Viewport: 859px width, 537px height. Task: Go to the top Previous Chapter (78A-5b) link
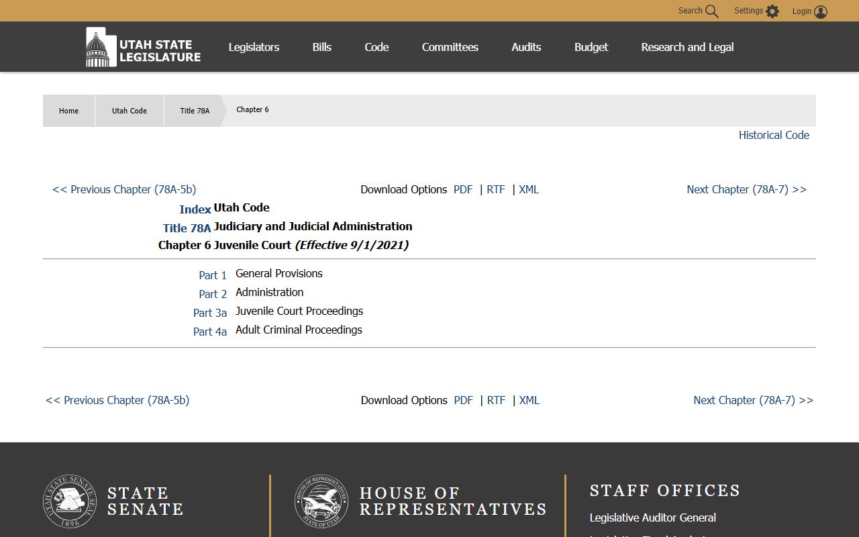coord(124,189)
